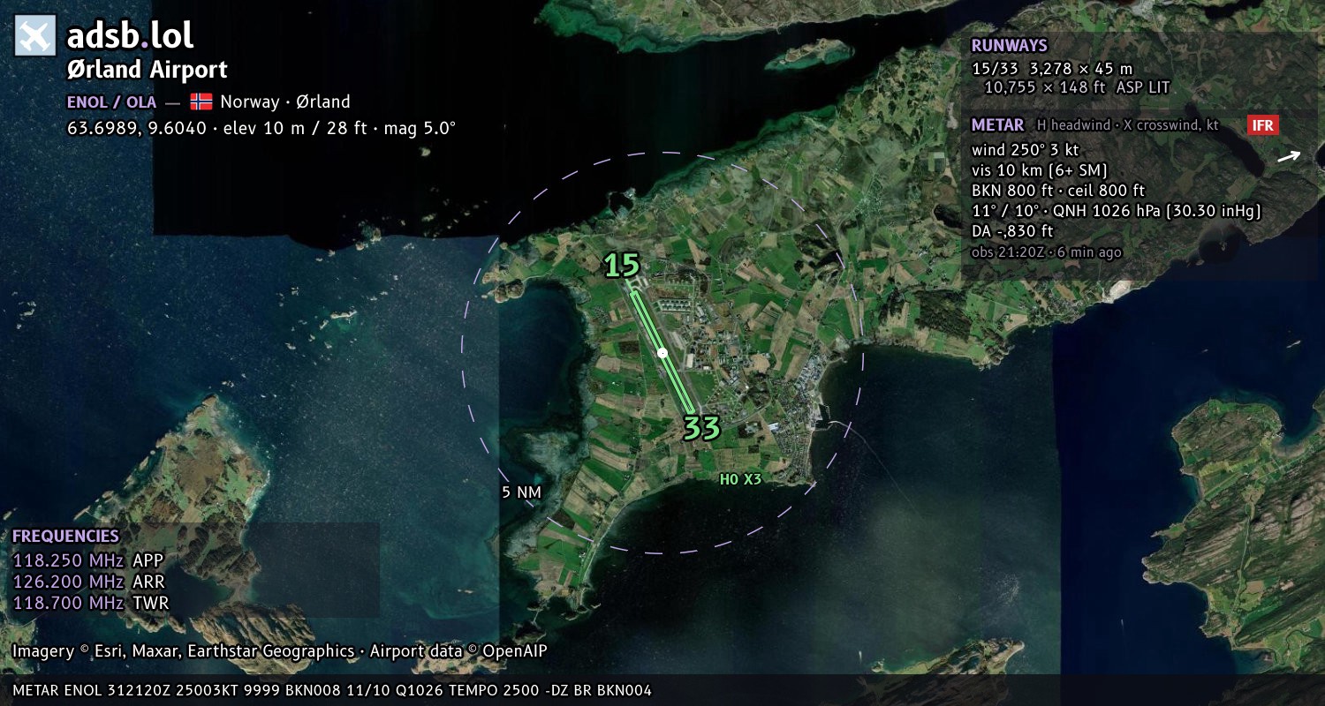Click the vis 10 km visibility line

[x=1040, y=170]
